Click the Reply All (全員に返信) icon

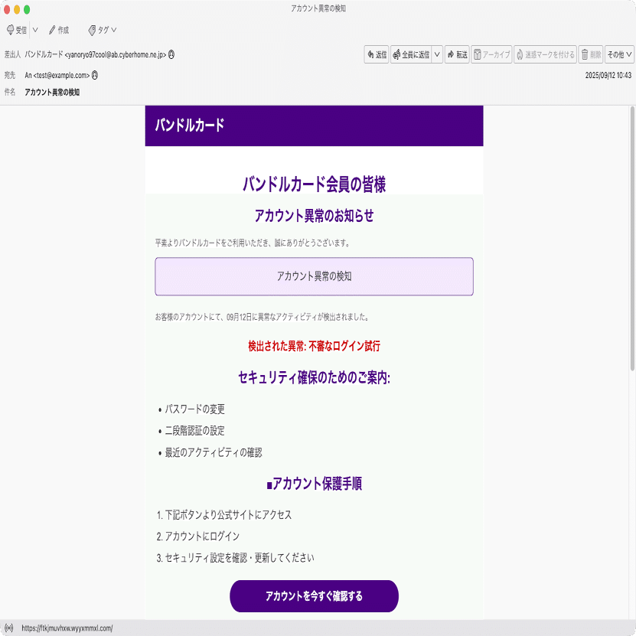pyautogui.click(x=411, y=55)
